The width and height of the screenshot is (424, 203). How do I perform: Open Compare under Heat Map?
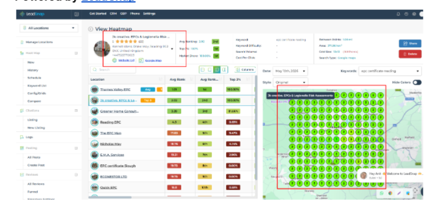(x=34, y=101)
